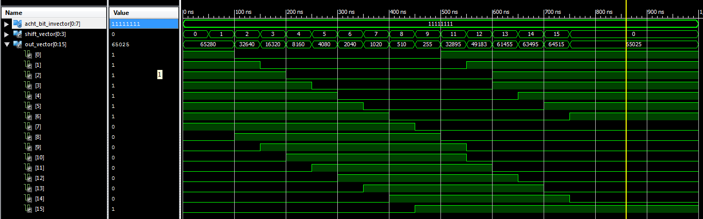This screenshot has height=219, width=703.
Task: Select the [15] bit row label
Action: tap(40, 209)
